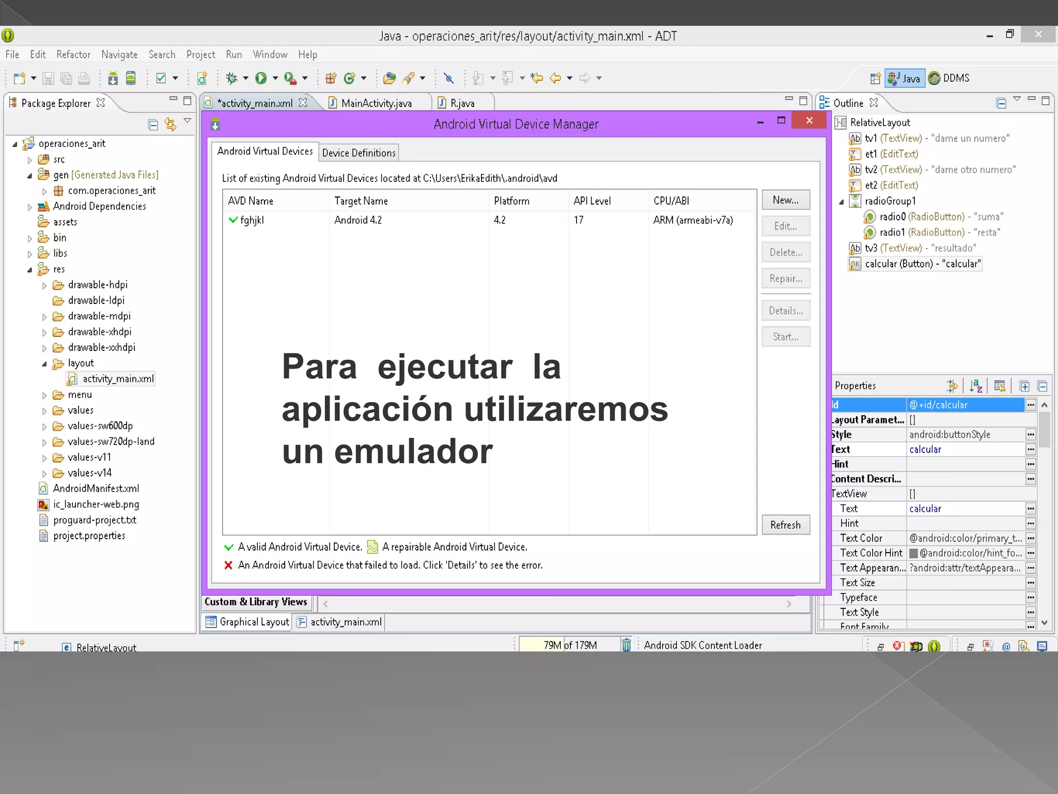The height and width of the screenshot is (794, 1058).
Task: Click the new Android XML file icon
Action: coord(202,78)
